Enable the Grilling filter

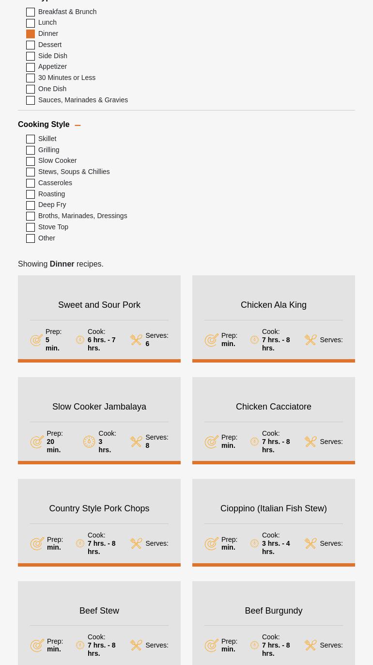(x=31, y=150)
